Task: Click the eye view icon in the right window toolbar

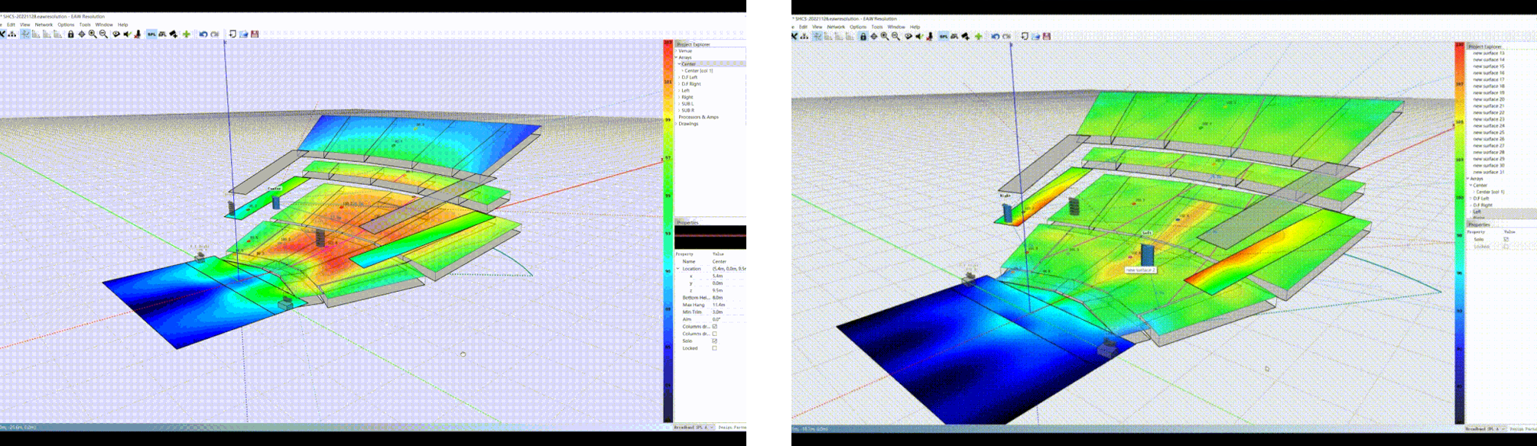Action: pos(908,36)
